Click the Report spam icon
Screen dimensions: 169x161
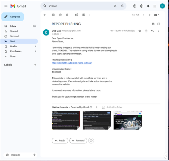60,15
